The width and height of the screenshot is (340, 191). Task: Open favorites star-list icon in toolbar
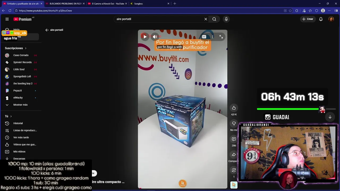coord(310,11)
